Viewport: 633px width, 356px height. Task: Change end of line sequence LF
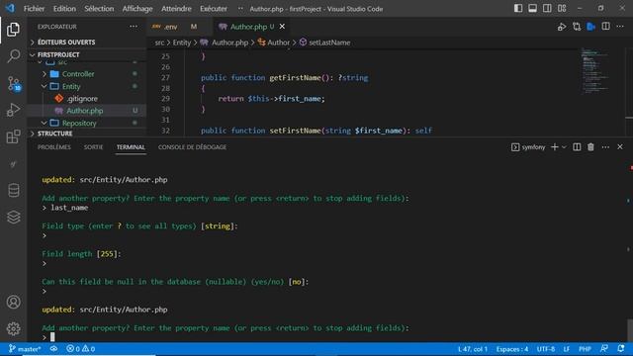(x=567, y=349)
